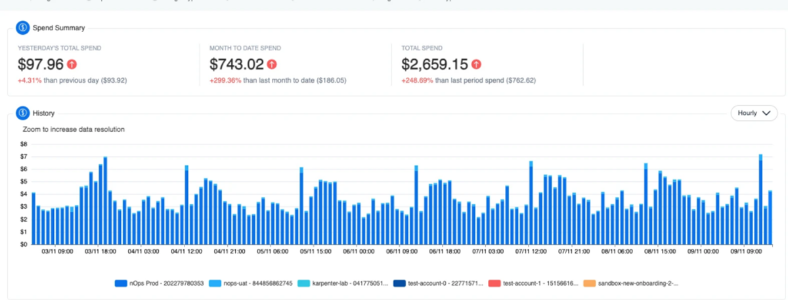Click the tallest bar near 03/11 18:00
This screenshot has width=788, height=300.
(105, 200)
